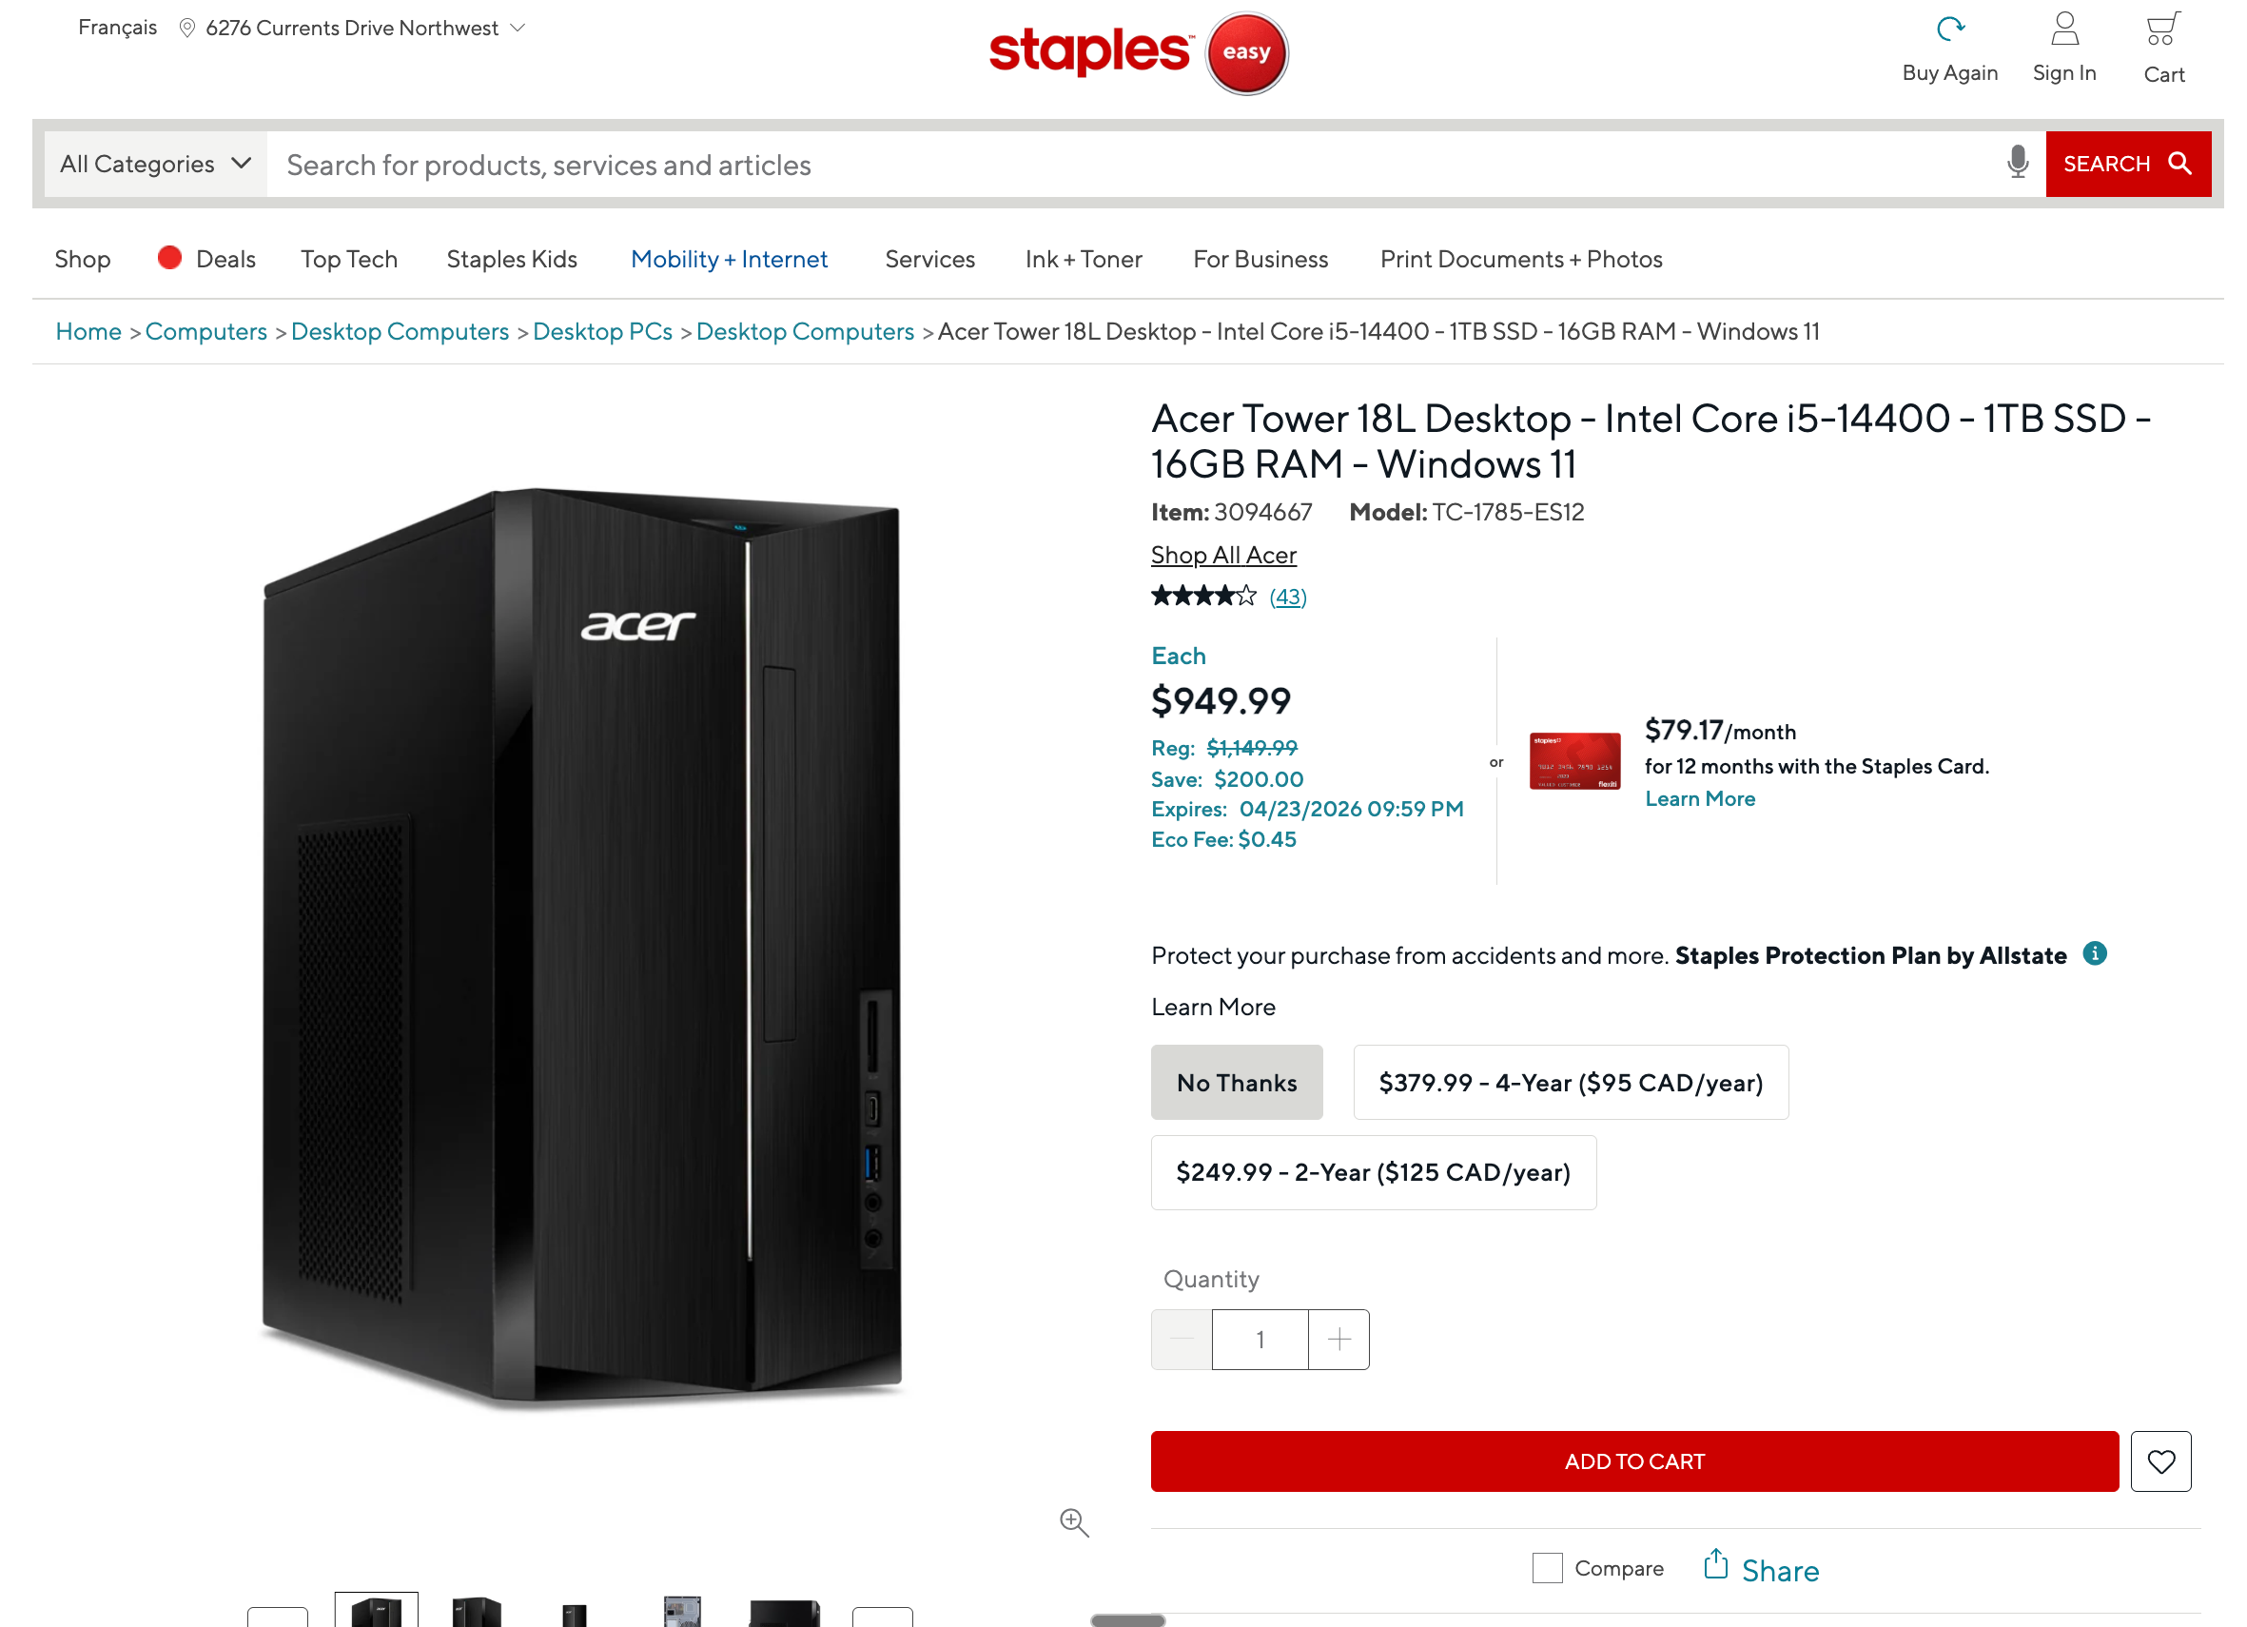The height and width of the screenshot is (1627, 2247).
Task: Select the No Thanks protection option
Action: [1237, 1082]
